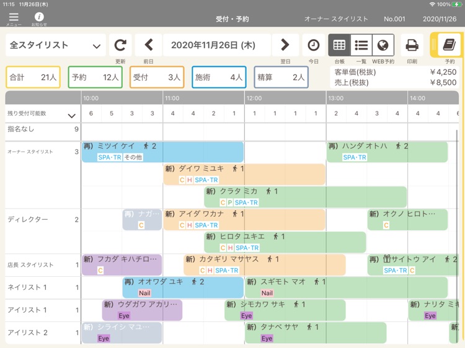Open カタギリ マサヤス appointment block
The height and width of the screenshot is (348, 465).
(265, 264)
